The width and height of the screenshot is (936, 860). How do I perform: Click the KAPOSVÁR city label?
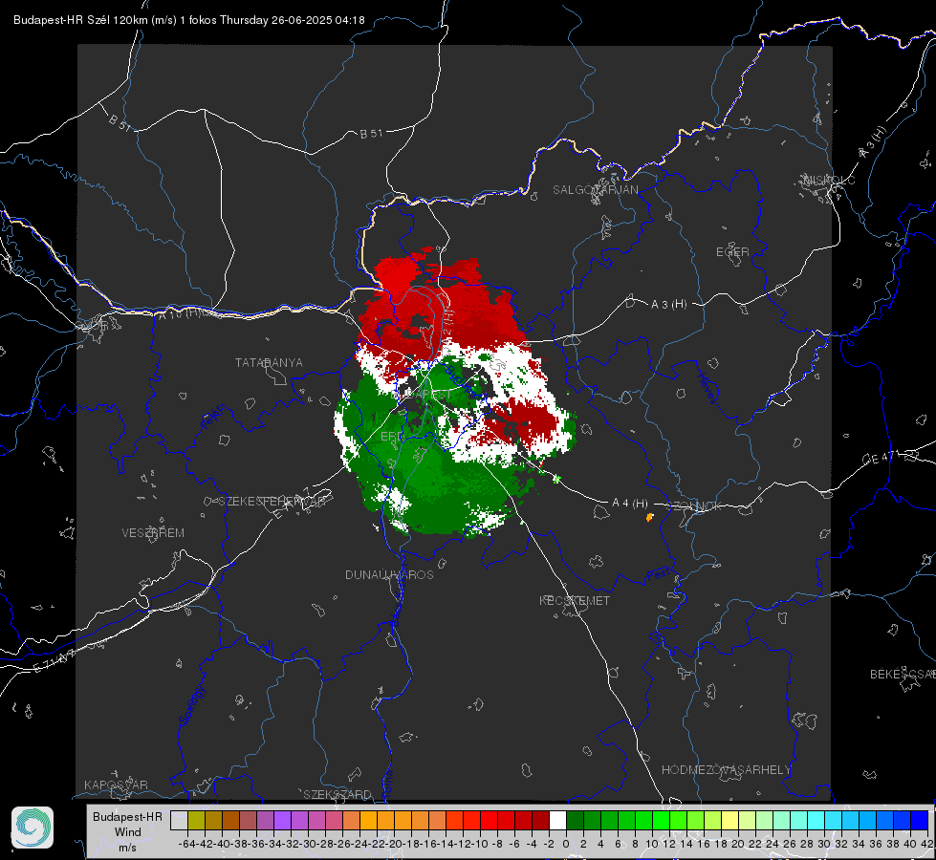[116, 785]
